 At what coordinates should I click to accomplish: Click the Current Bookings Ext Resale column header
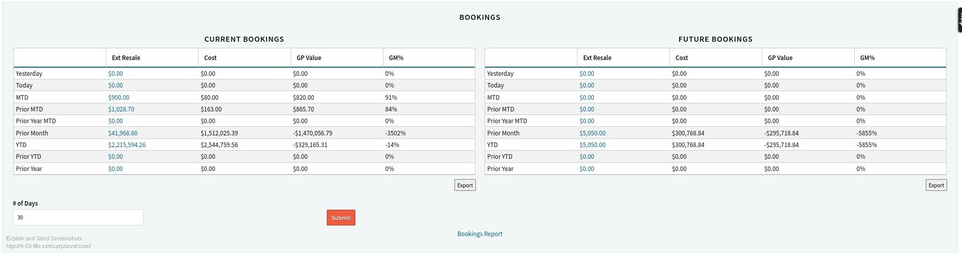click(x=126, y=58)
